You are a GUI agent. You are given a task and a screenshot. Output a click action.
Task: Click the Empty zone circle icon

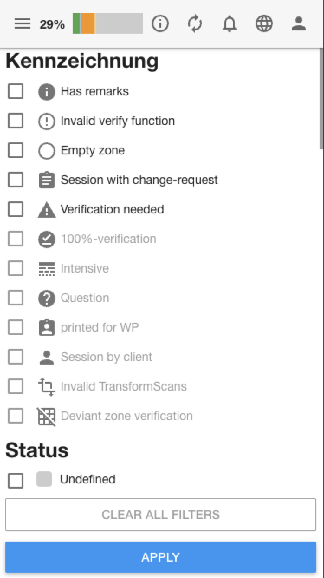click(x=47, y=151)
